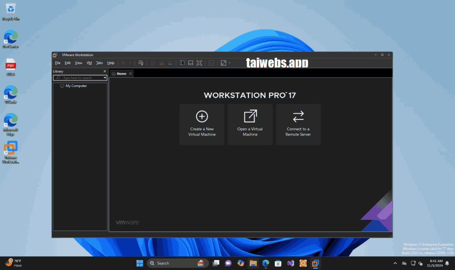The width and height of the screenshot is (455, 270).
Task: Click the VMware Workstation title bar icon
Action: tap(55, 55)
